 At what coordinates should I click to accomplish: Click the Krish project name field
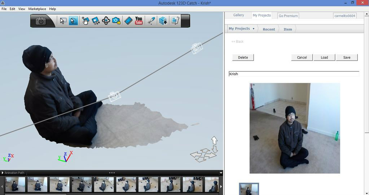coord(294,74)
